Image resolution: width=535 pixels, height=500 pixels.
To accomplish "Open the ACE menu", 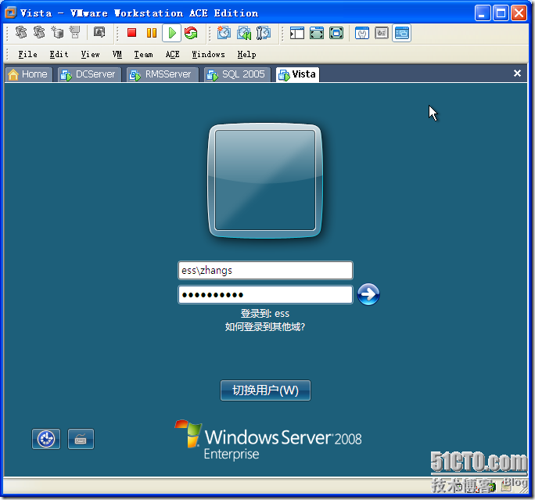I will coord(172,54).
